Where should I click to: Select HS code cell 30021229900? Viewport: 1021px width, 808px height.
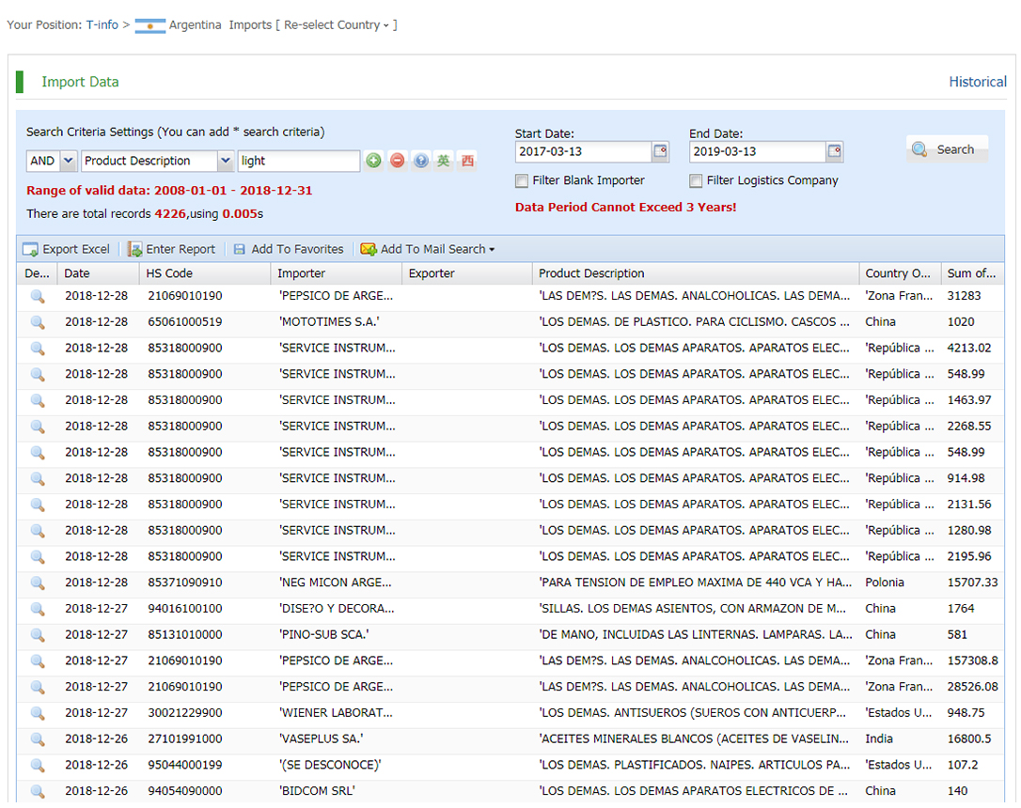coord(185,713)
